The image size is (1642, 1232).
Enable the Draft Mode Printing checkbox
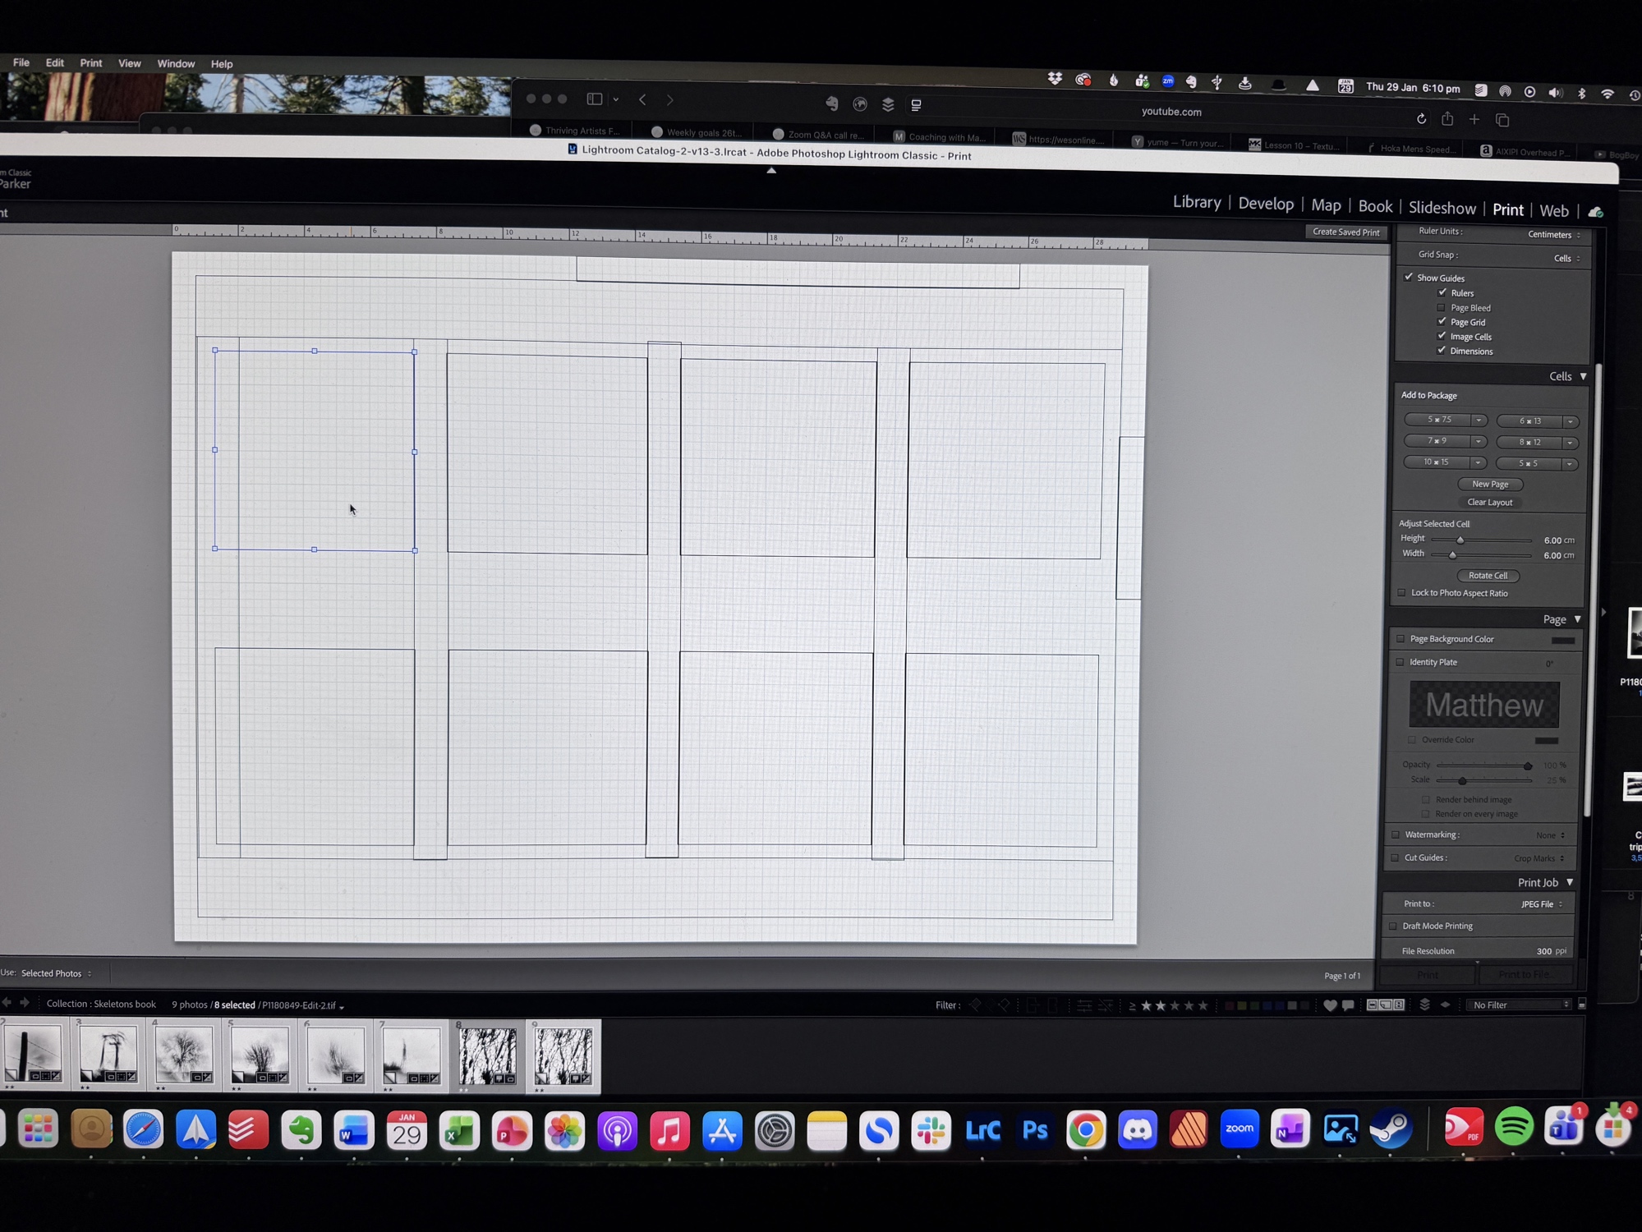[x=1393, y=926]
